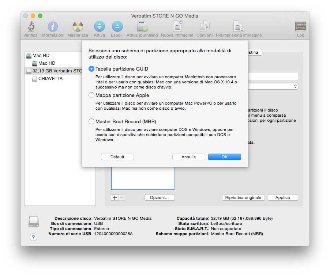The height and width of the screenshot is (275, 330).
Task: Switch to the partially hidden Ripristina tab
Action: pyautogui.click(x=255, y=52)
